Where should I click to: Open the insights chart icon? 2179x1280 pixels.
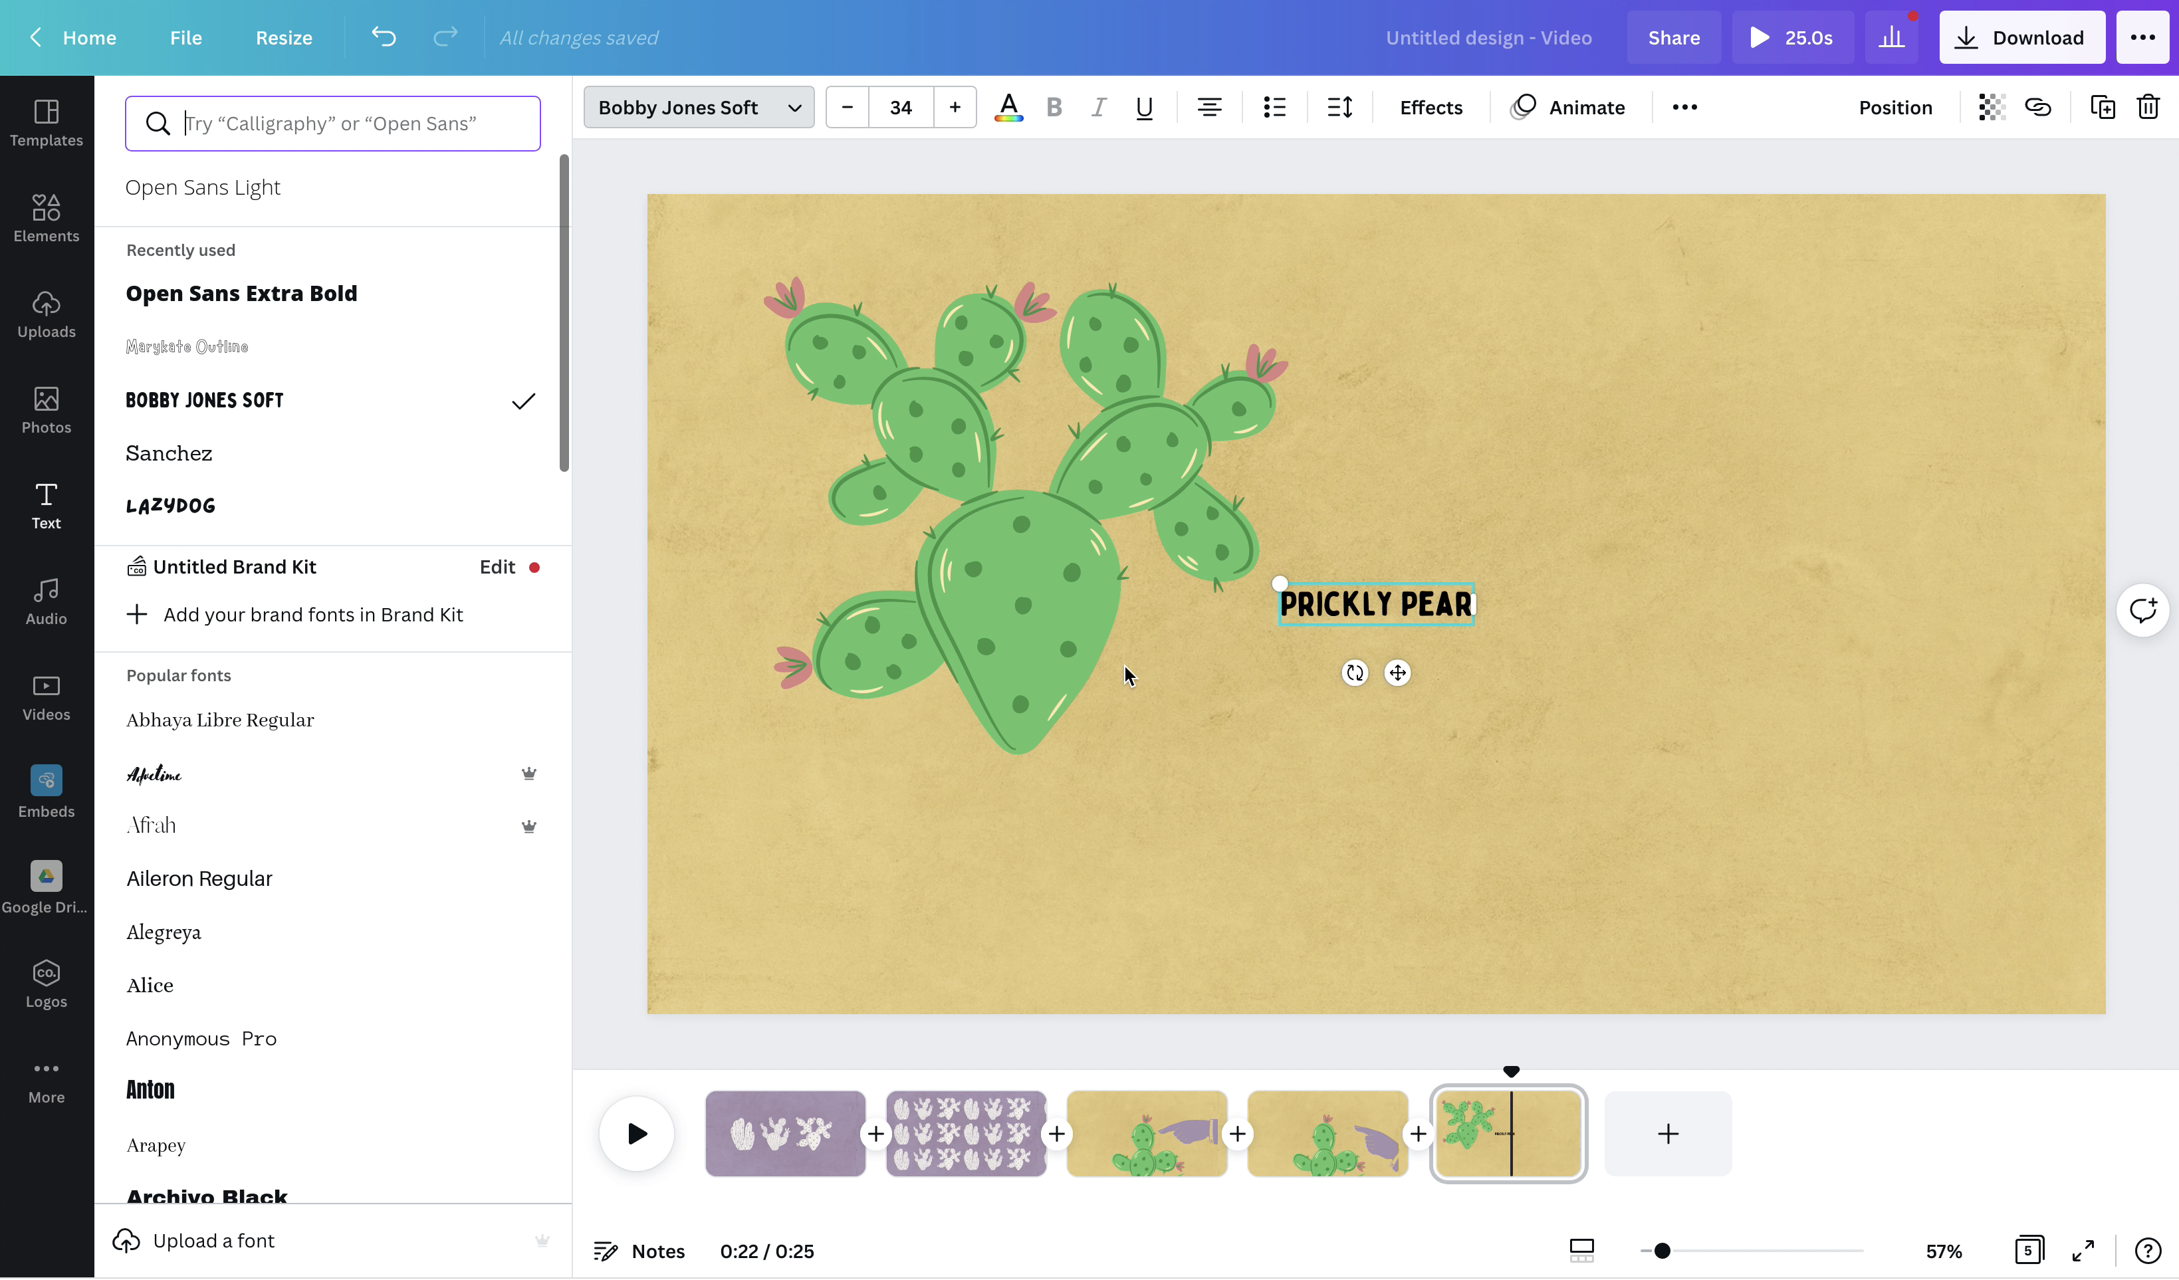pyautogui.click(x=1891, y=38)
